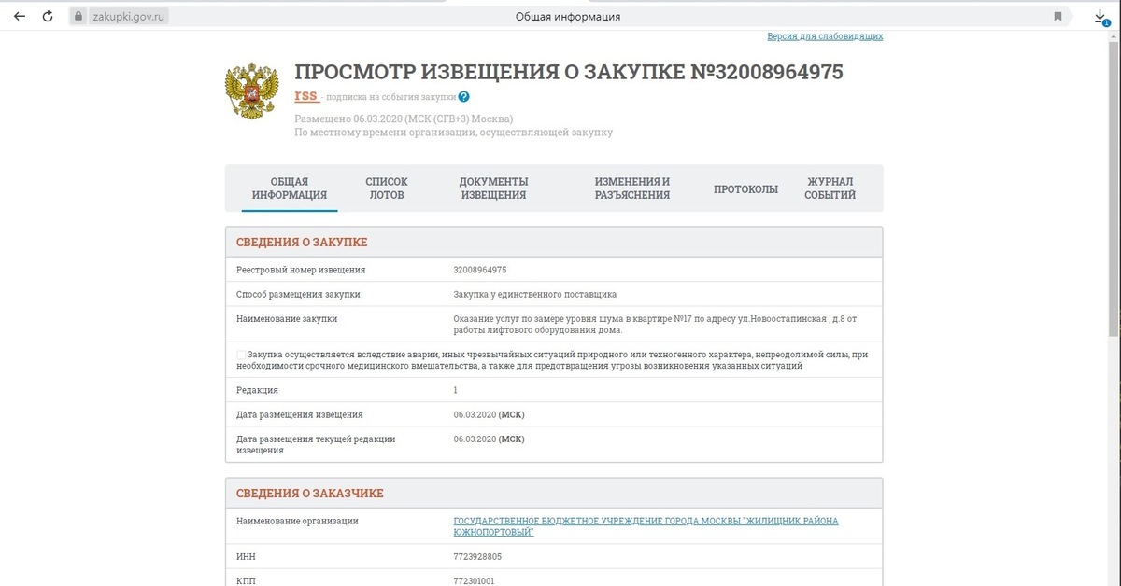Open browser downloads icon
Viewport: 1121px width, 586px height.
(x=1100, y=17)
